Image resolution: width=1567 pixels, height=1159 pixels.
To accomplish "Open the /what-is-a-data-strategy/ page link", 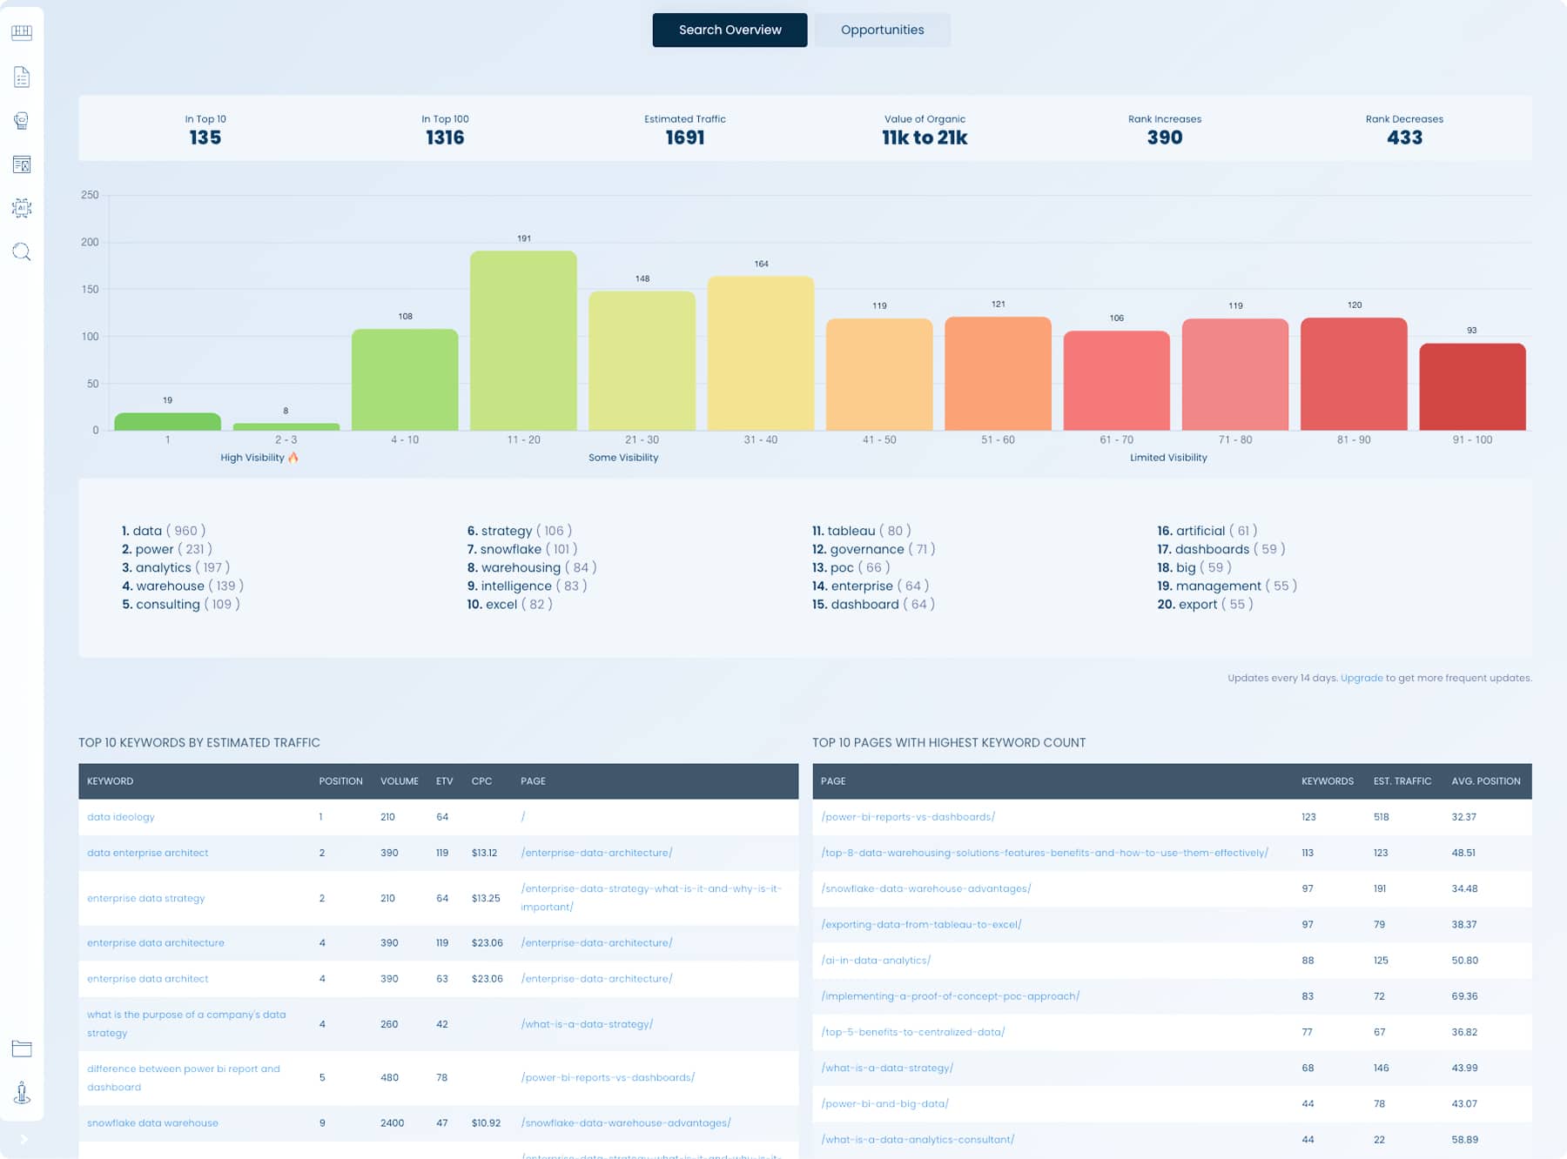I will click(x=887, y=1068).
